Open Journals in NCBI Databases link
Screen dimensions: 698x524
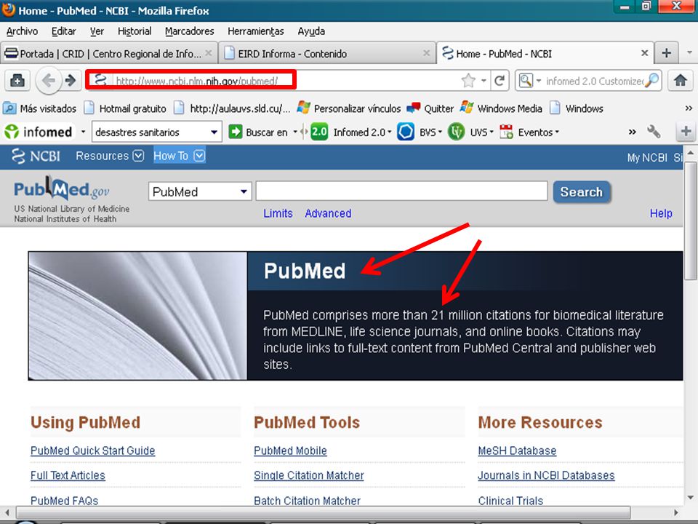click(x=546, y=475)
